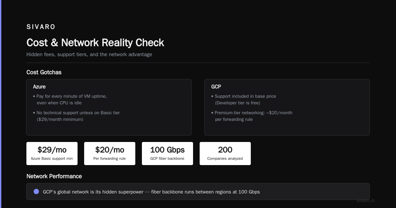The width and height of the screenshot is (396, 208).
Task: Click 'Premium-tier networking: ~$20/month' bullet
Action: (252, 116)
